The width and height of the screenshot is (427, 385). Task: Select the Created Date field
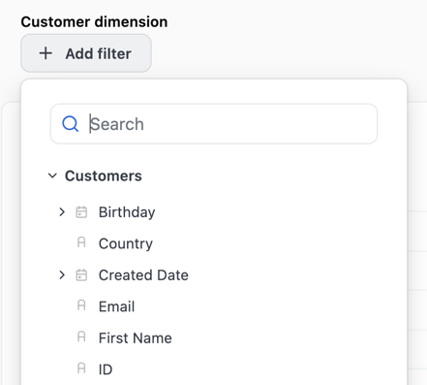tap(143, 275)
